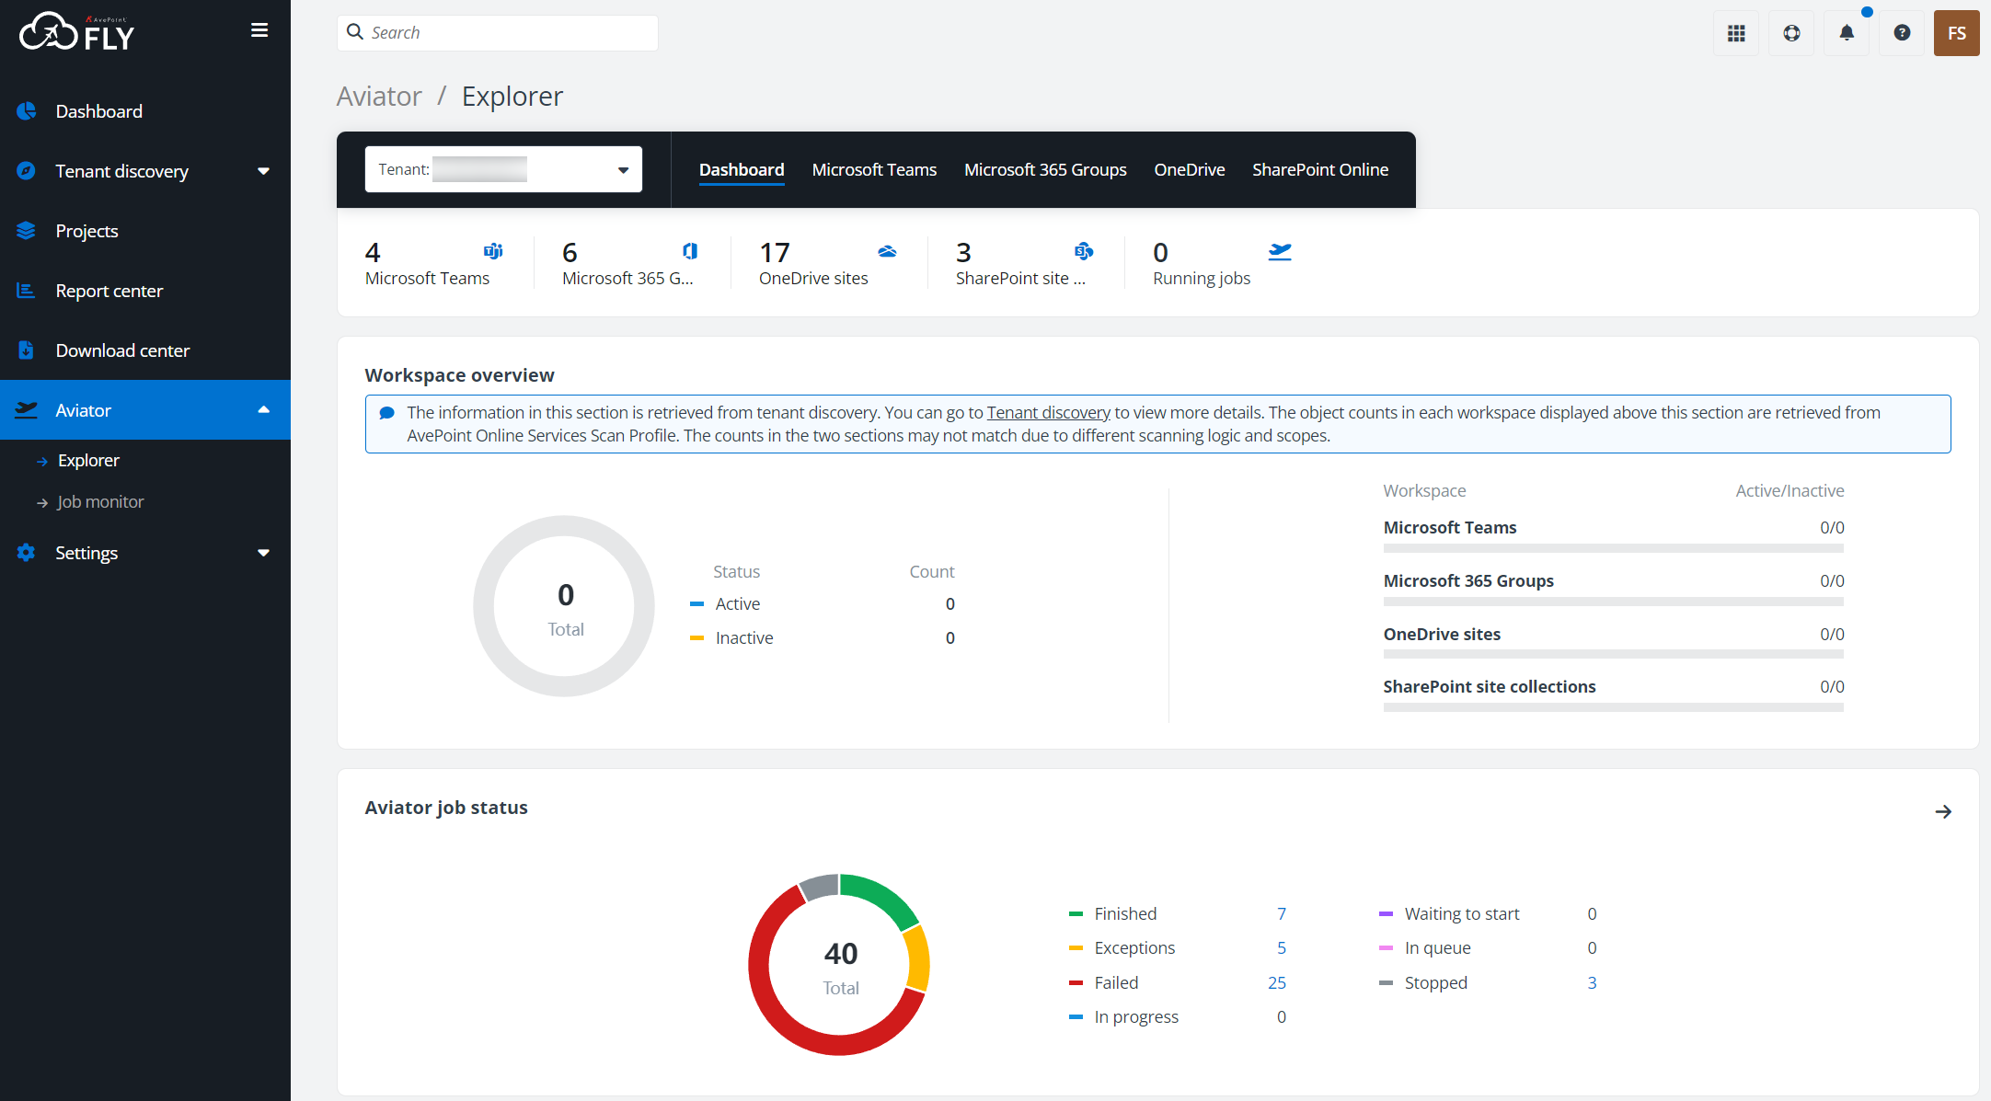Viewport: 1991px width, 1101px height.
Task: Click the SharePoint site count icon
Action: pos(1084,251)
